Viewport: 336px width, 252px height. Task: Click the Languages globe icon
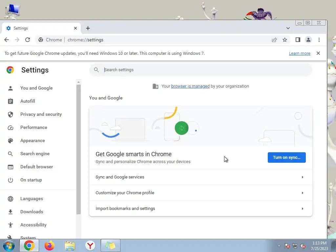[x=10, y=199]
